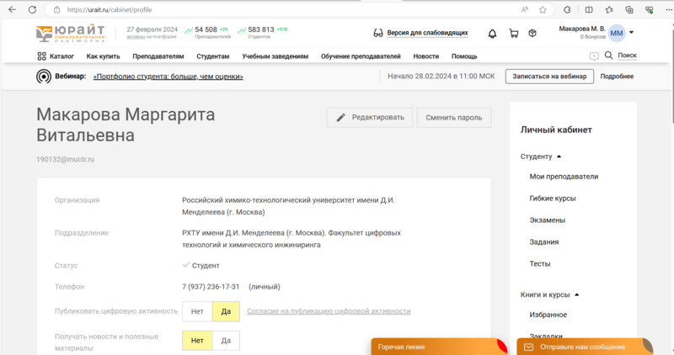Open the Портфолио студента webinar link
674x355 pixels.
pos(168,77)
